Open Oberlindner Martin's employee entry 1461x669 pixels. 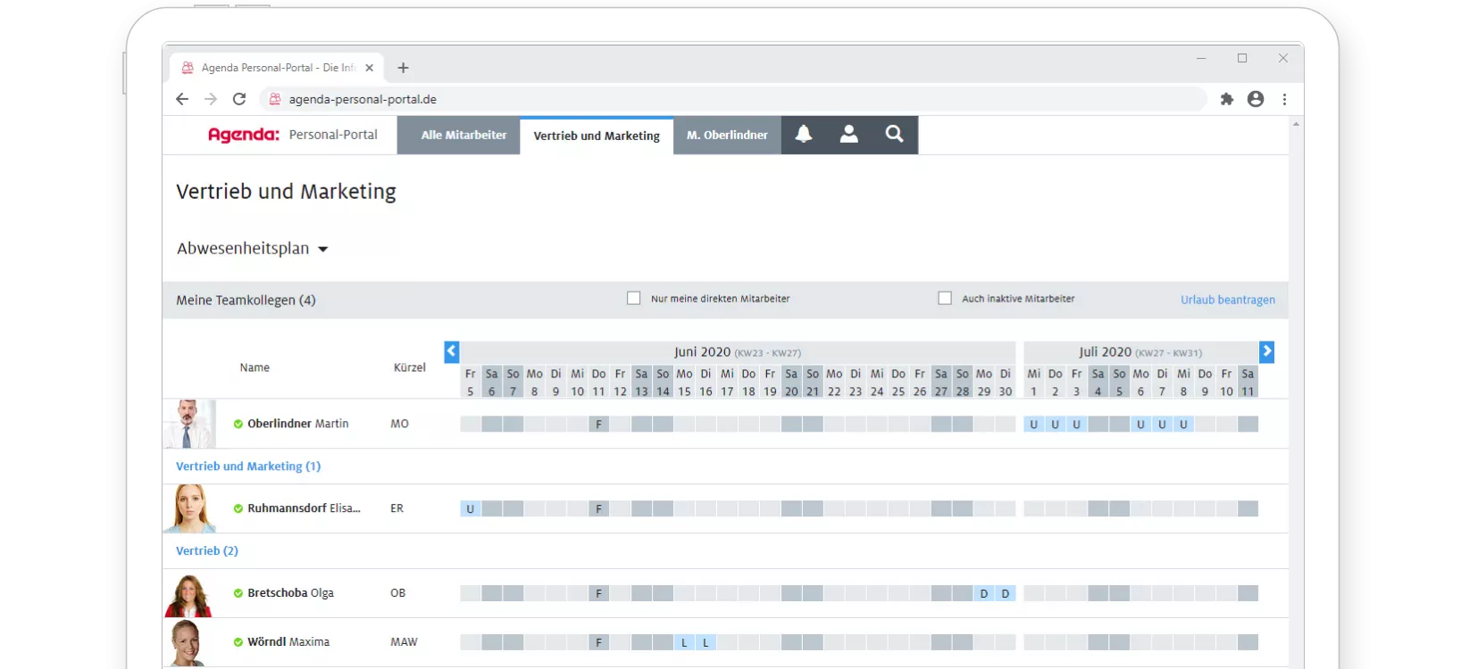tap(297, 424)
